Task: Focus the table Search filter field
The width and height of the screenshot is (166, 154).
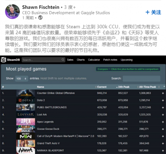Action: [x=142, y=79]
